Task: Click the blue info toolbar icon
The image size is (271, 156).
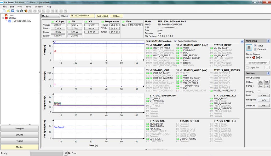Action: (x=21, y=11)
